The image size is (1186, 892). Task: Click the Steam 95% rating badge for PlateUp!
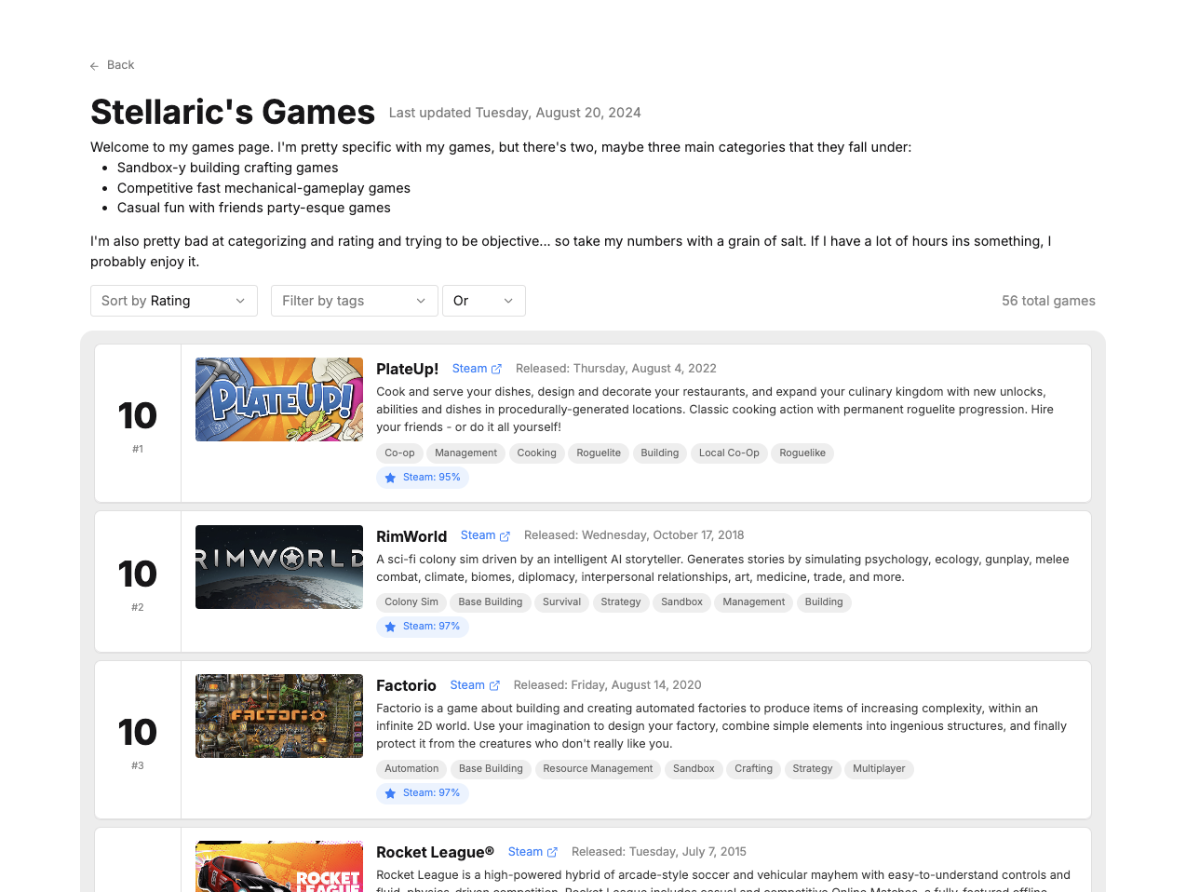[423, 477]
